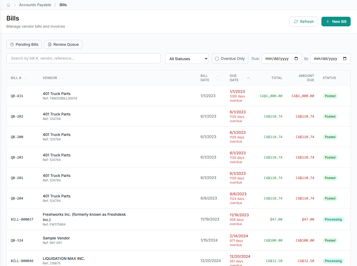Screen dimensions: 357x266
Task: Click total CA$1,000.00 in QB-431 row
Action: (271, 96)
